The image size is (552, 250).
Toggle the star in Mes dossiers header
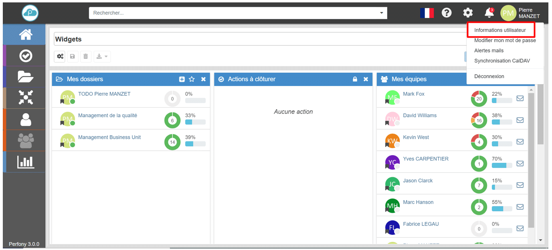click(192, 79)
